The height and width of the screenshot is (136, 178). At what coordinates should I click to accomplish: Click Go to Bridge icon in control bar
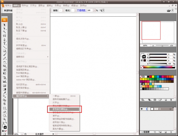pyautogui.click(x=169, y=10)
